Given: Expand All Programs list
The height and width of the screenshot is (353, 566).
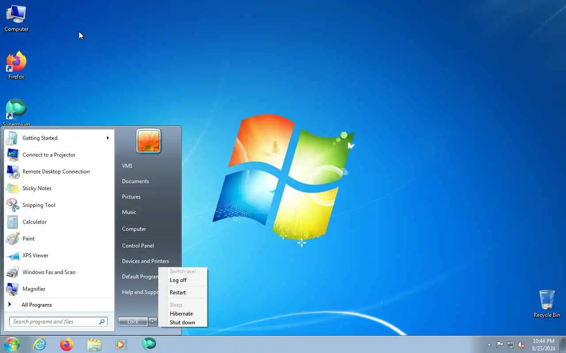Looking at the screenshot, I should [x=59, y=305].
